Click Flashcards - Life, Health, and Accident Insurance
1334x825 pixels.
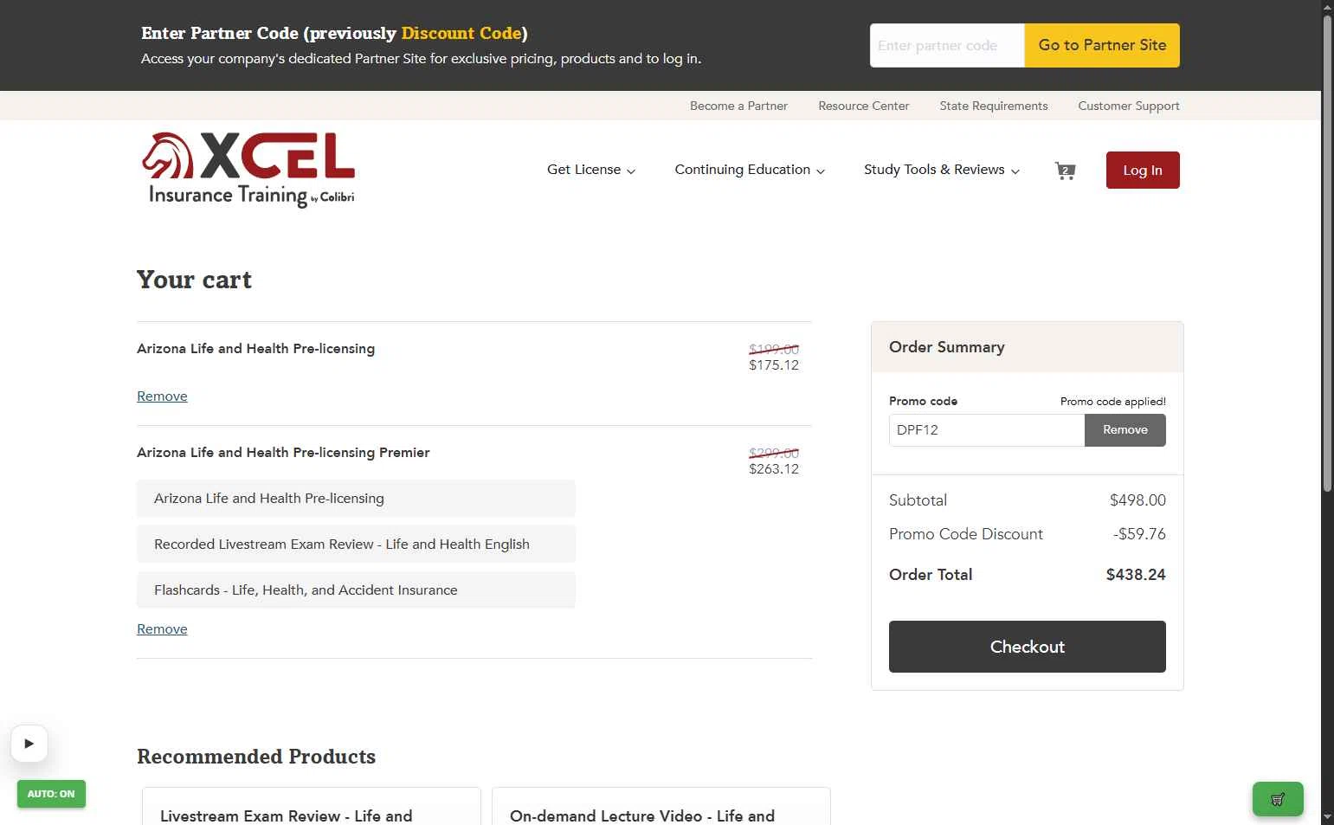click(x=356, y=590)
